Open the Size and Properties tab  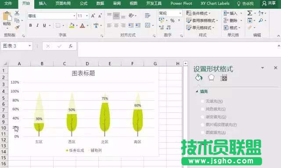tap(223, 78)
